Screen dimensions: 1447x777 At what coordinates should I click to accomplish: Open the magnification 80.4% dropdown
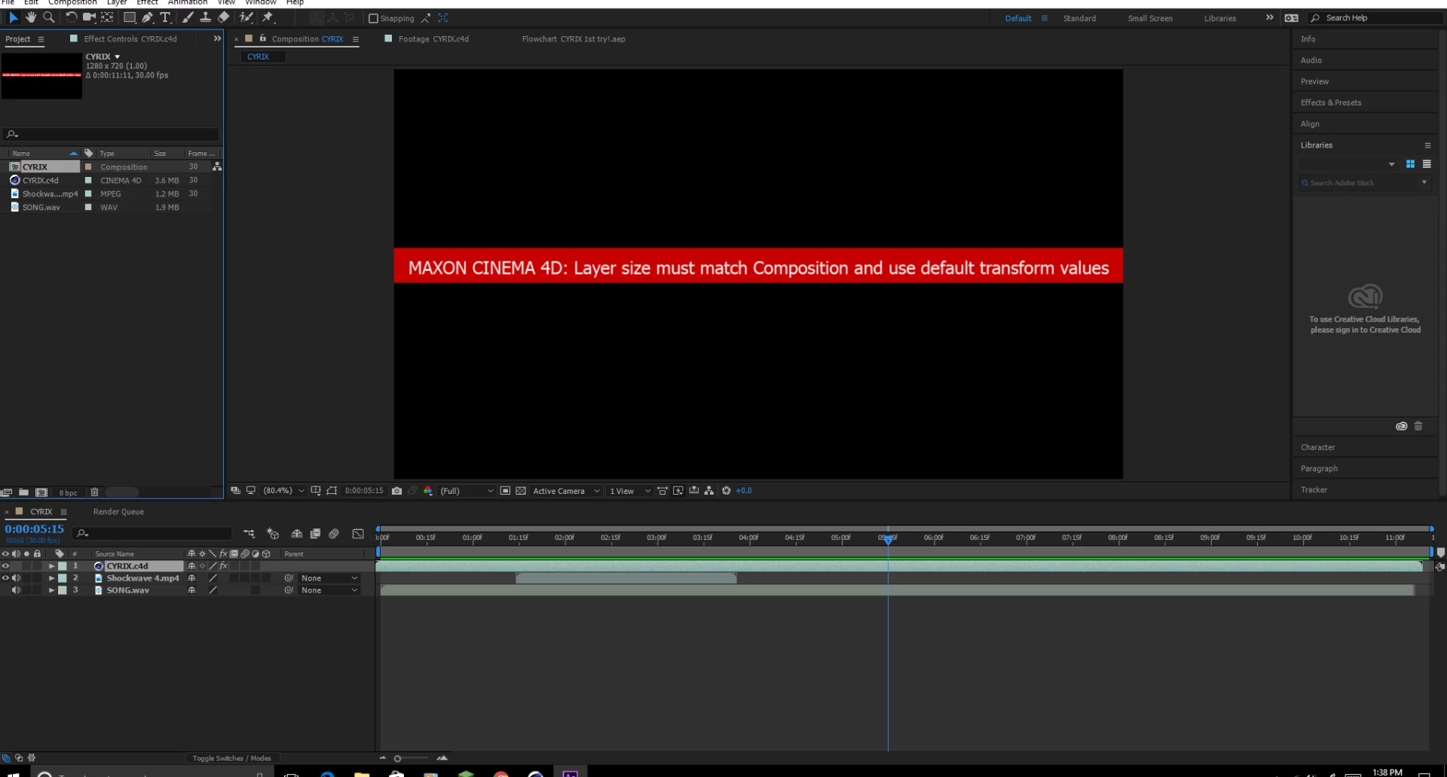tap(283, 491)
